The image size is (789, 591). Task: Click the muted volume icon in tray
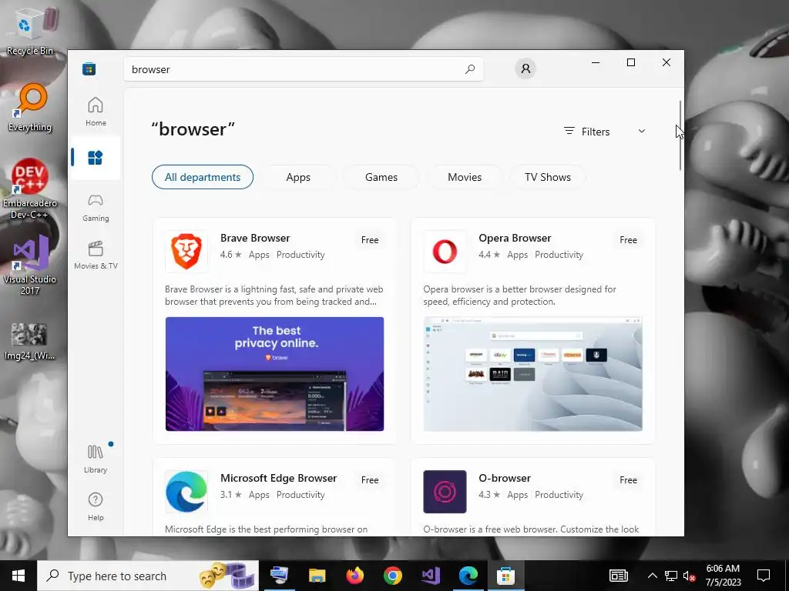click(x=690, y=576)
